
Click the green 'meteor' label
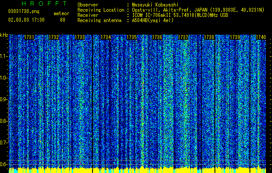(61, 13)
